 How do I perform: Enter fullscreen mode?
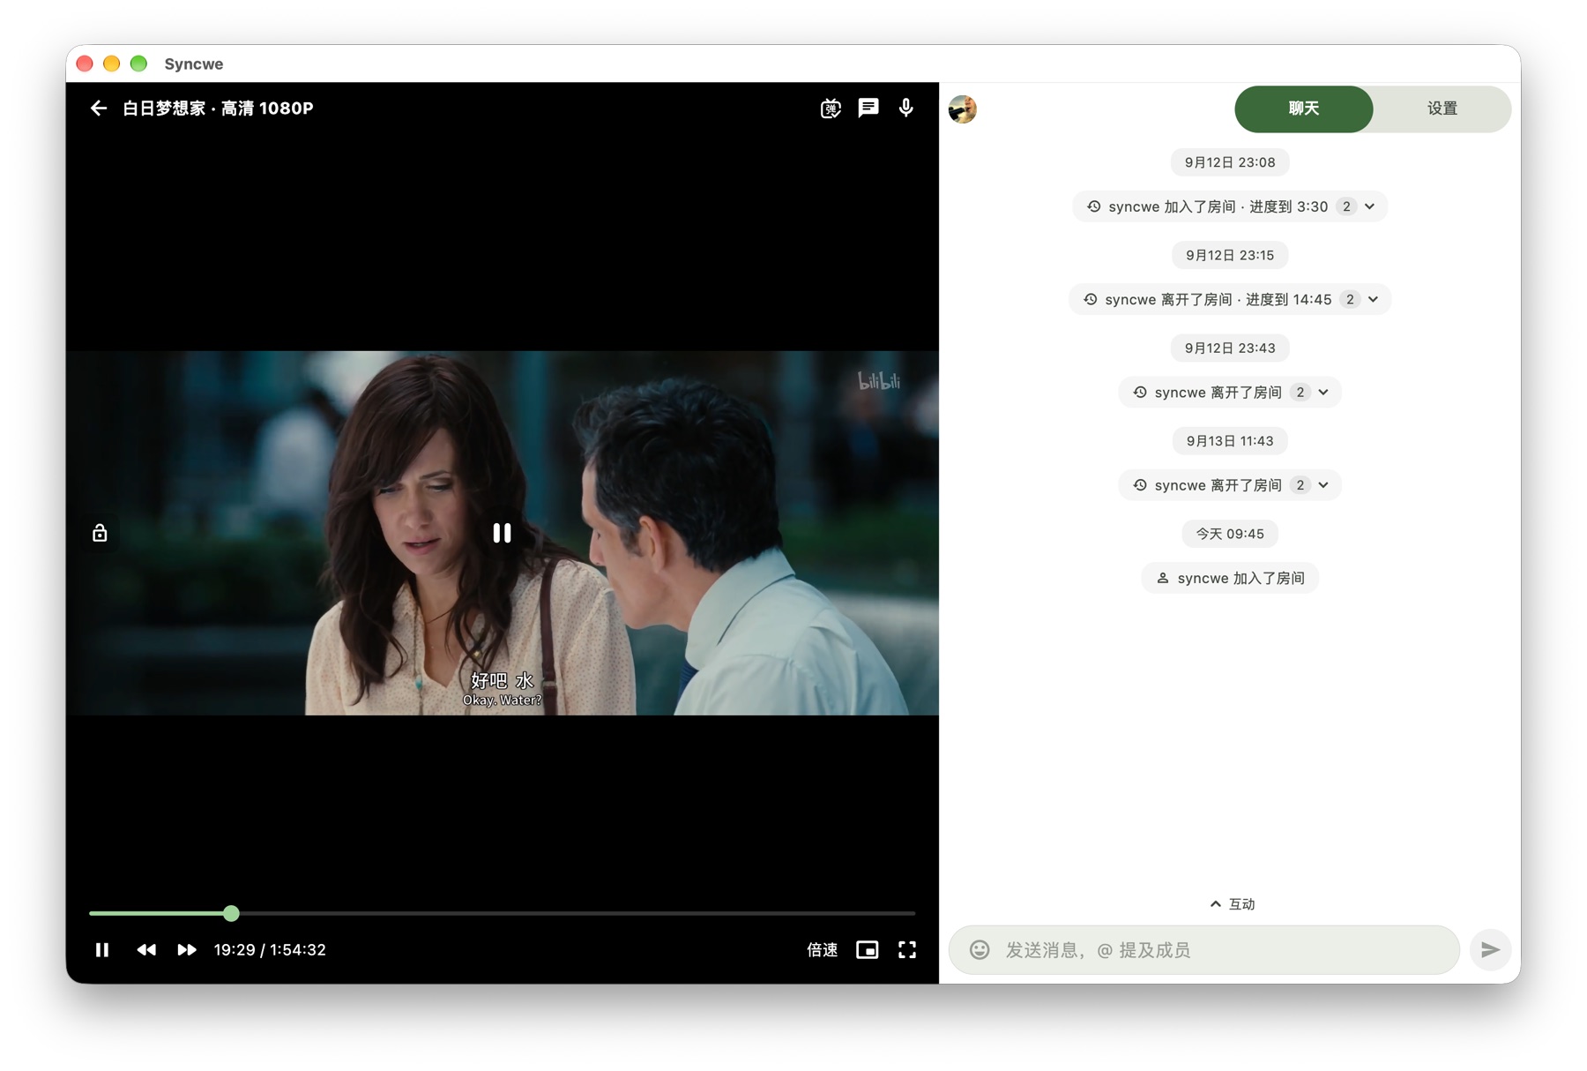point(907,949)
